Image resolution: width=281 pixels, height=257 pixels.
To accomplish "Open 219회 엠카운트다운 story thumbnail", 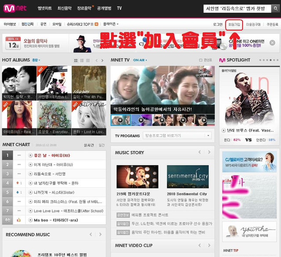I will (137, 177).
